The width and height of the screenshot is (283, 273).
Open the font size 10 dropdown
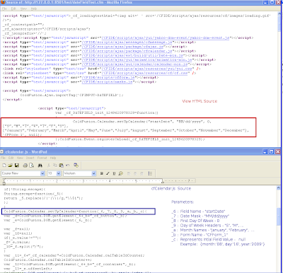click(59, 173)
